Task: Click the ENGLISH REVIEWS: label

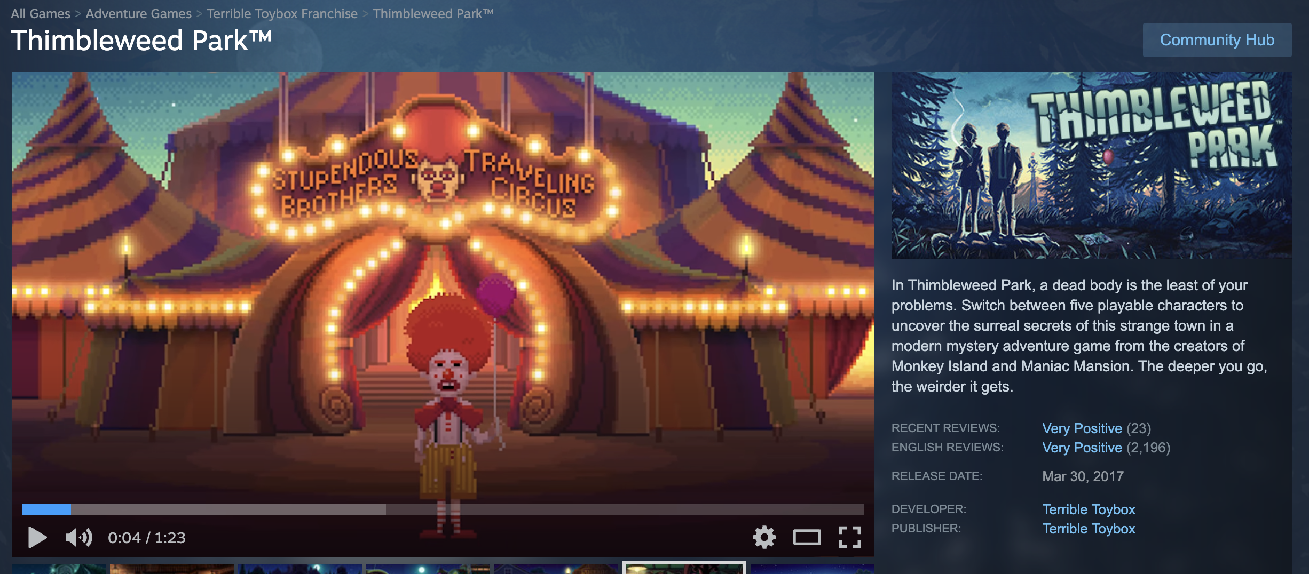Action: point(947,447)
